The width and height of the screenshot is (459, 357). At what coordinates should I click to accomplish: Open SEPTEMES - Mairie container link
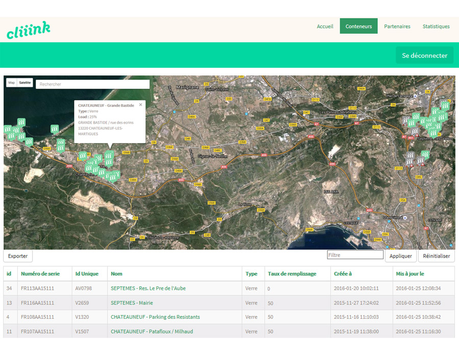point(132,303)
